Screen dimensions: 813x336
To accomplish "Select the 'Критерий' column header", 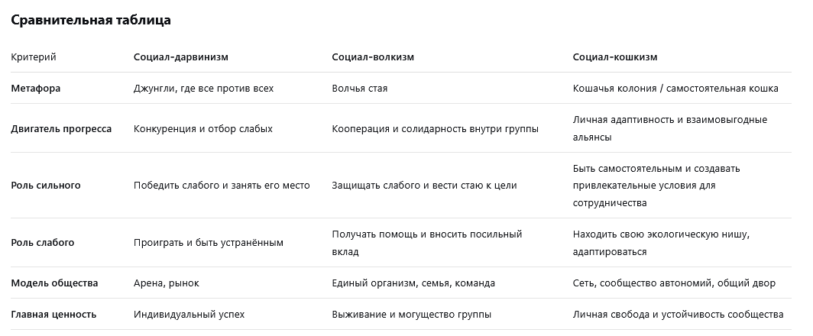I will coord(34,57).
